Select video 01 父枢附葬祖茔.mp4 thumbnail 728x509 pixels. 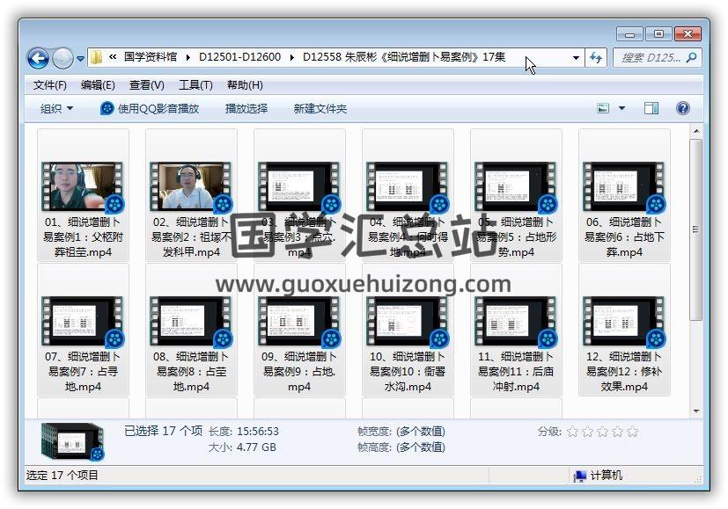pos(83,186)
